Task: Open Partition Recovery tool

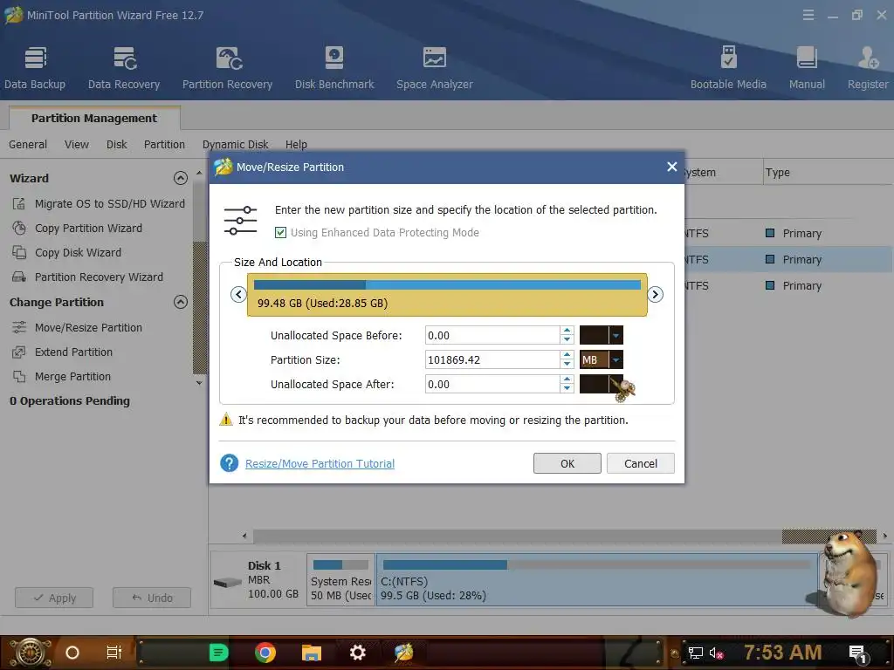Action: [x=227, y=68]
